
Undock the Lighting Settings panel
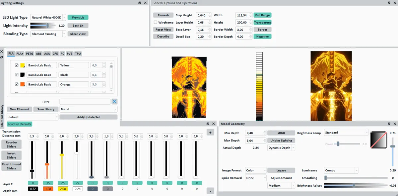click(x=140, y=3)
